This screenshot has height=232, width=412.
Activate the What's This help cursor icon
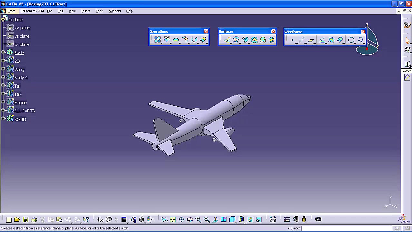coord(86,219)
